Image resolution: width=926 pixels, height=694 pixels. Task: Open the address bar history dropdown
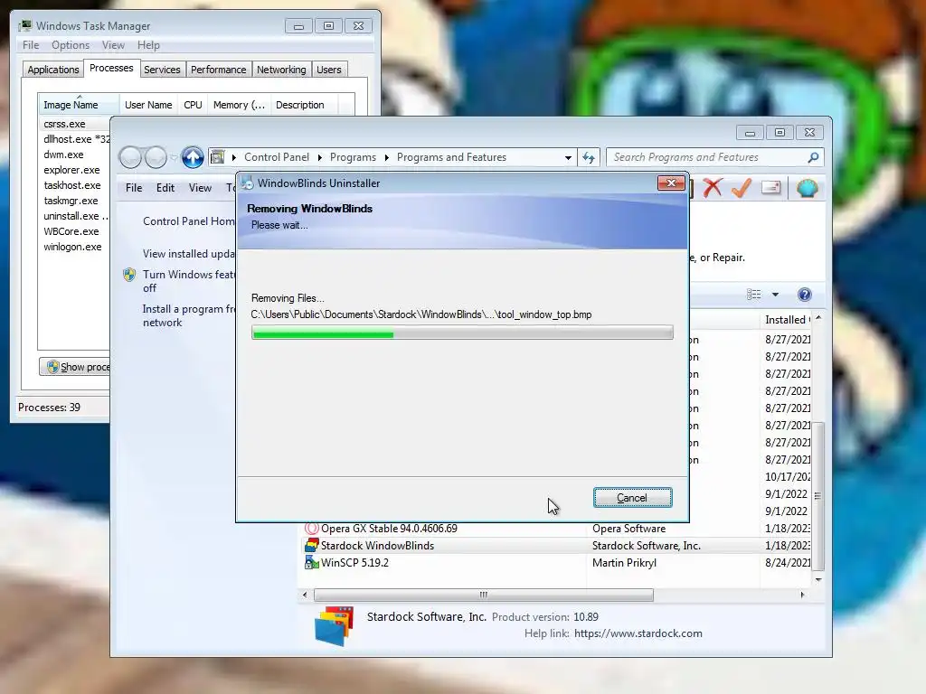click(x=568, y=157)
